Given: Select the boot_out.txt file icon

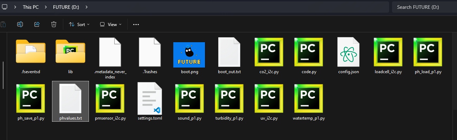Looking at the screenshot, I should [229, 52].
